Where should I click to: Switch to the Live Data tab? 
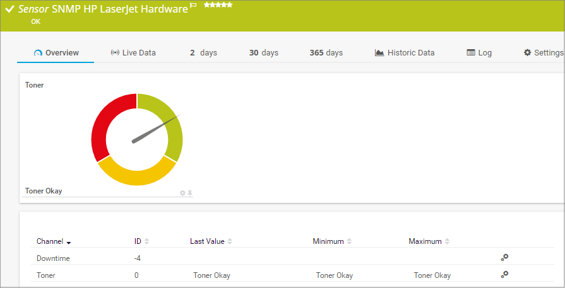[133, 53]
